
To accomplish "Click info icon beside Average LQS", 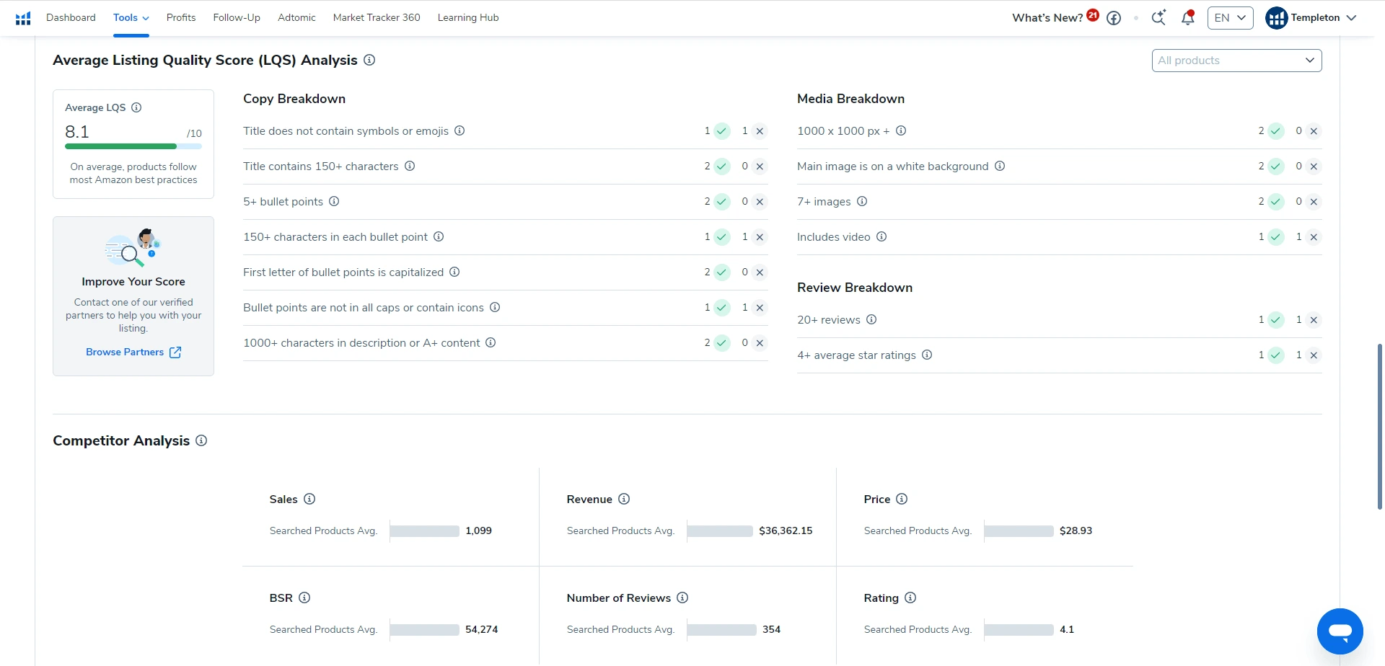I will pyautogui.click(x=136, y=107).
